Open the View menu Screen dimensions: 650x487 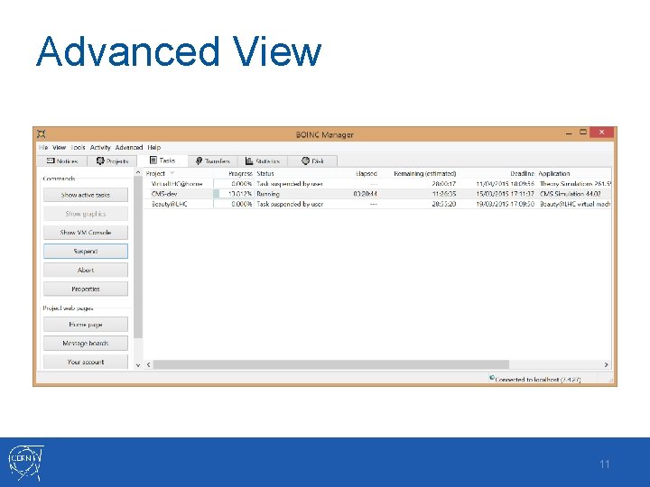[x=60, y=147]
